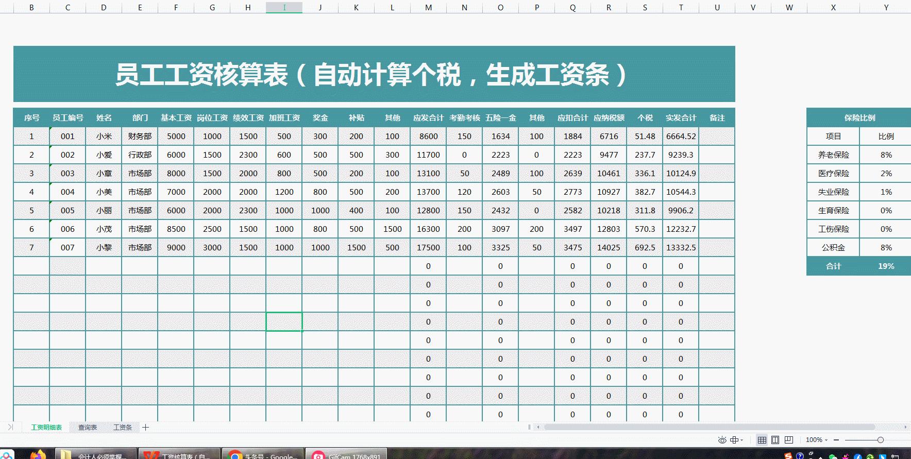Screen dimensions: 911x459
Task: Select employee number cell 001
Action: point(68,137)
